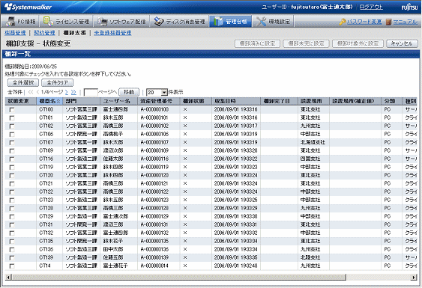
Task: Check the box for row CT101
Action: (x=12, y=118)
